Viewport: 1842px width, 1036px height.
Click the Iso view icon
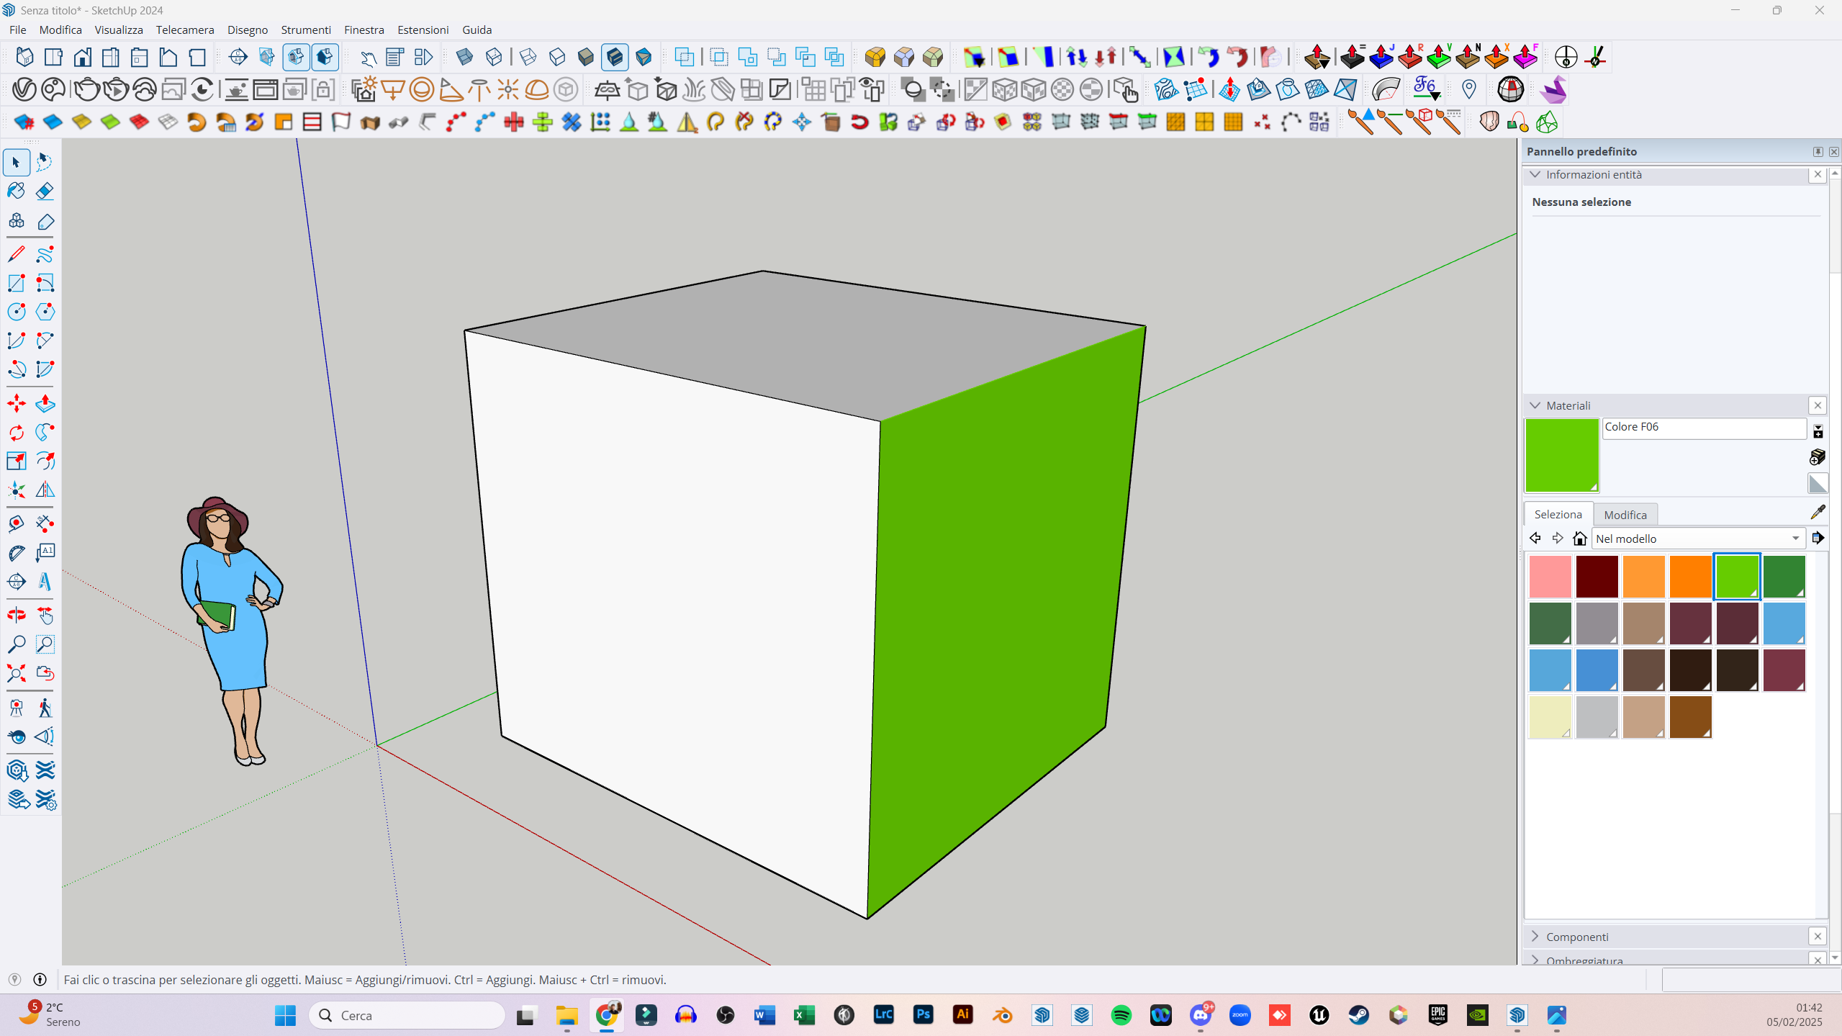(x=24, y=57)
